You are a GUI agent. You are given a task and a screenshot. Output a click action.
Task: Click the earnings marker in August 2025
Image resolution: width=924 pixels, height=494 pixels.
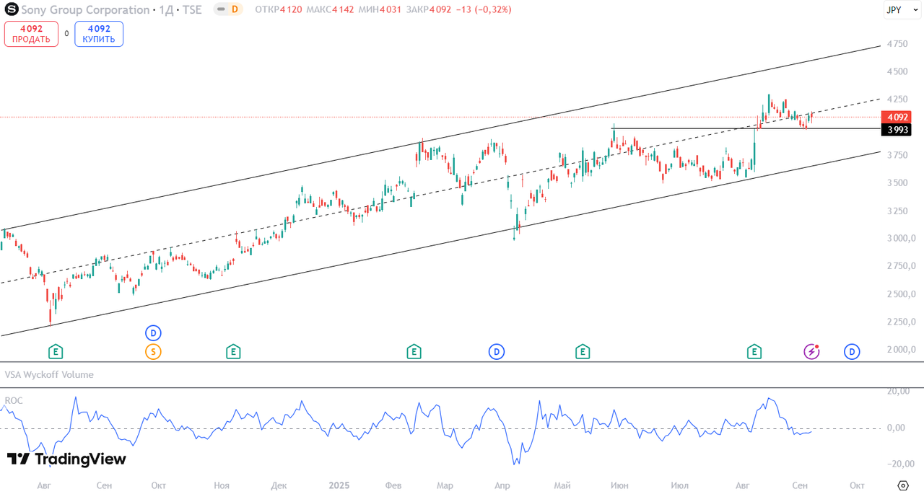pyautogui.click(x=754, y=352)
